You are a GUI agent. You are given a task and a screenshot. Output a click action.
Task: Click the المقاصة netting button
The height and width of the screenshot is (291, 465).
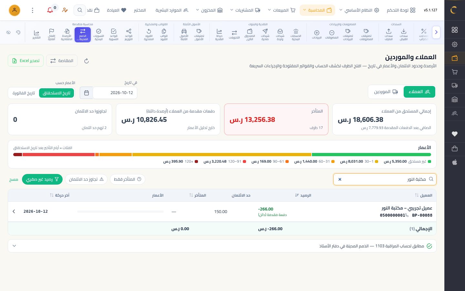click(62, 61)
